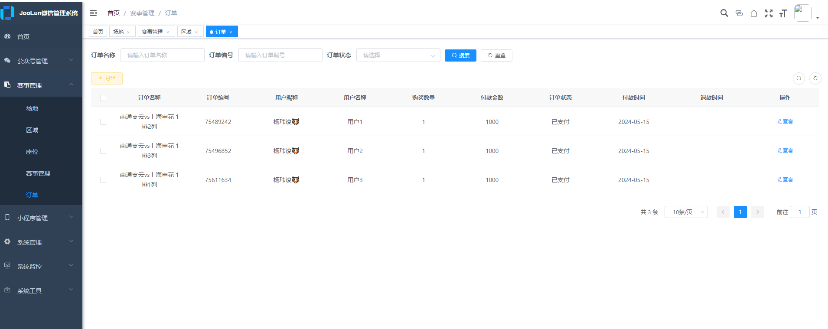
Task: Expand the 公众号管理 sidebar menu
Action: [x=41, y=61]
